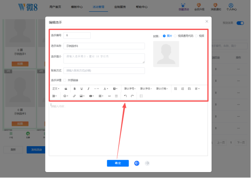
Task: Go to 上一页 in pagination
Action: coord(221,143)
